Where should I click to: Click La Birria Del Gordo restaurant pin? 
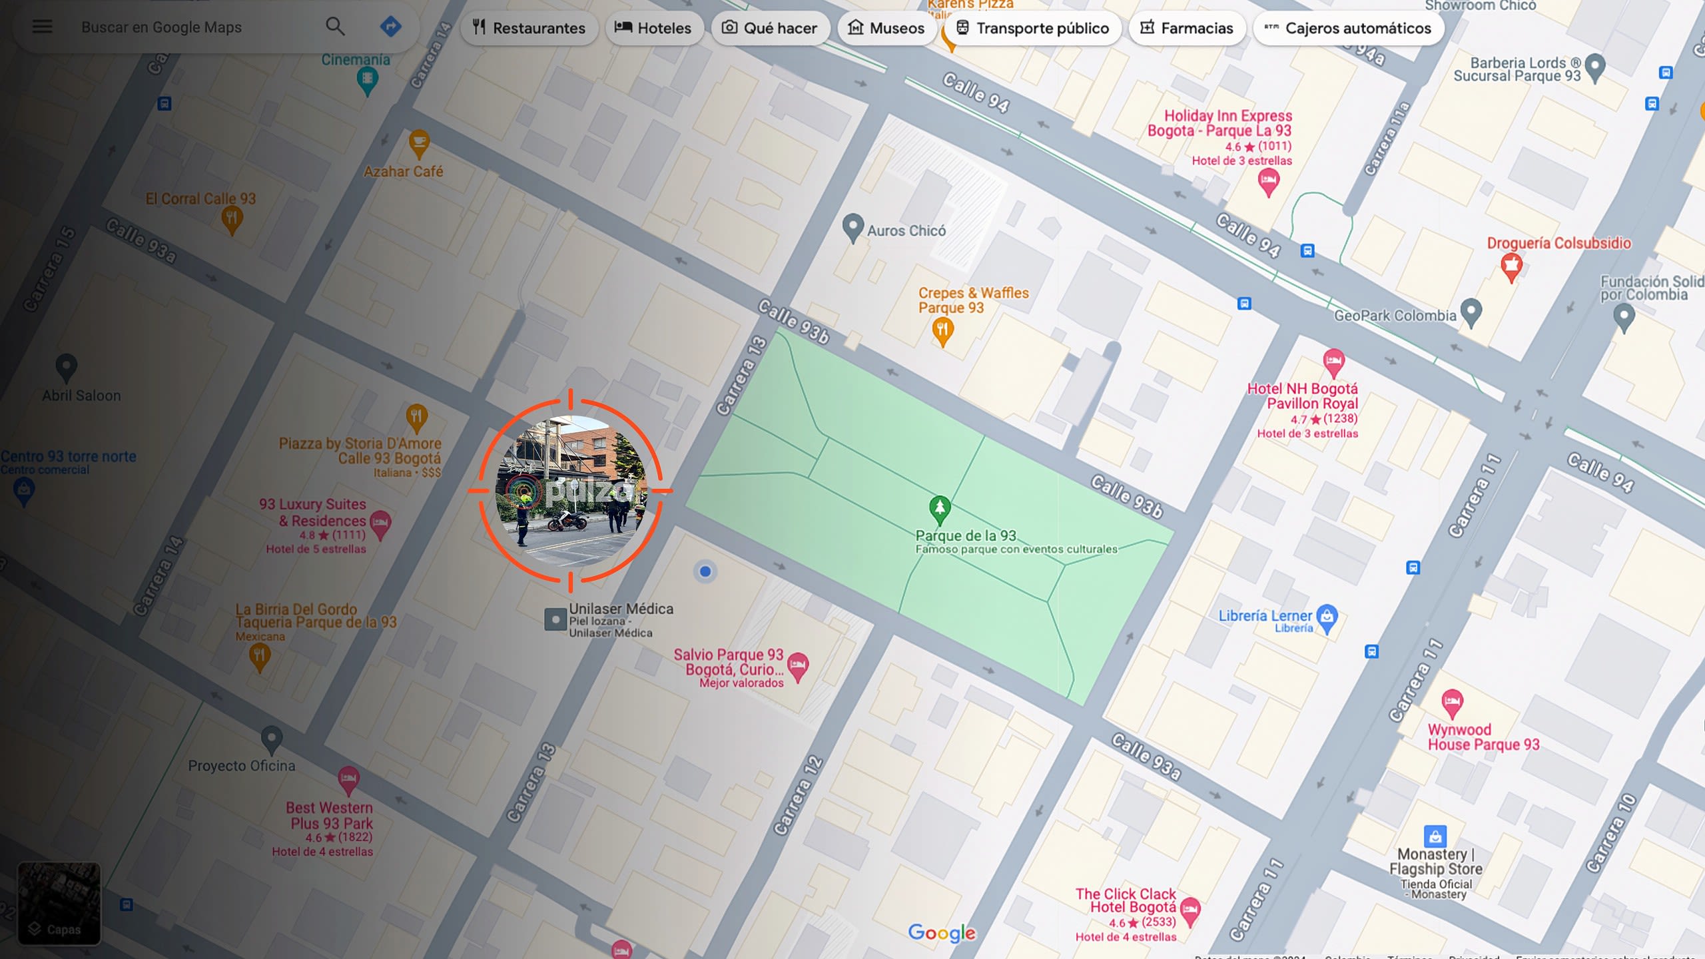(x=260, y=658)
